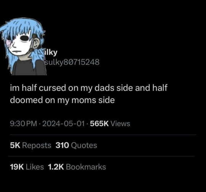Click the 2024-05-01 post date
206x192 pixels.
pyautogui.click(x=63, y=124)
